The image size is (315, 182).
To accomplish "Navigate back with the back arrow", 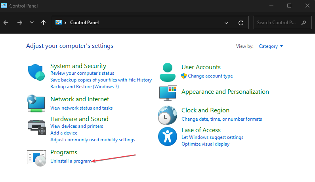I will (6, 23).
